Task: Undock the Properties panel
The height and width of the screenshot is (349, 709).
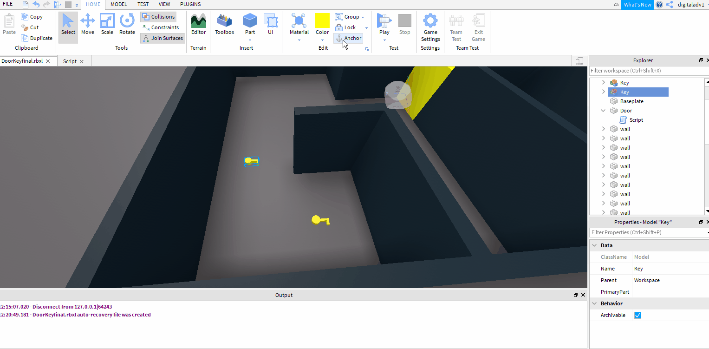Action: click(x=701, y=222)
